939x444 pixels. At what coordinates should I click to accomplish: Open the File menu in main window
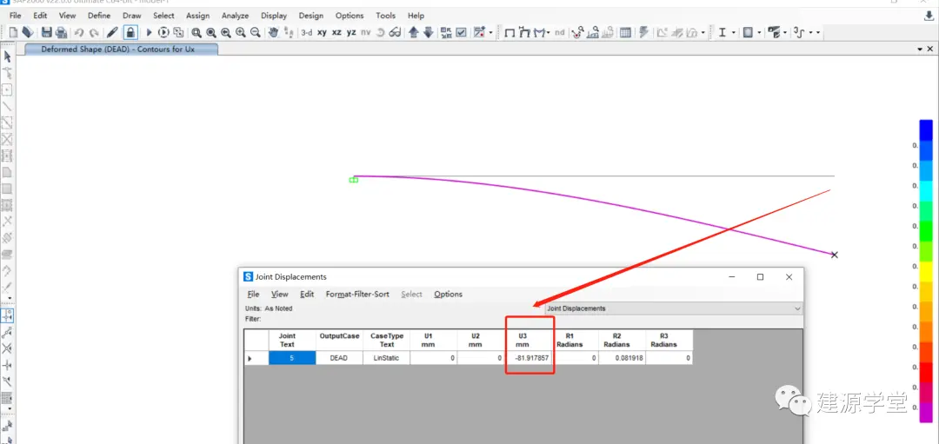tap(15, 16)
